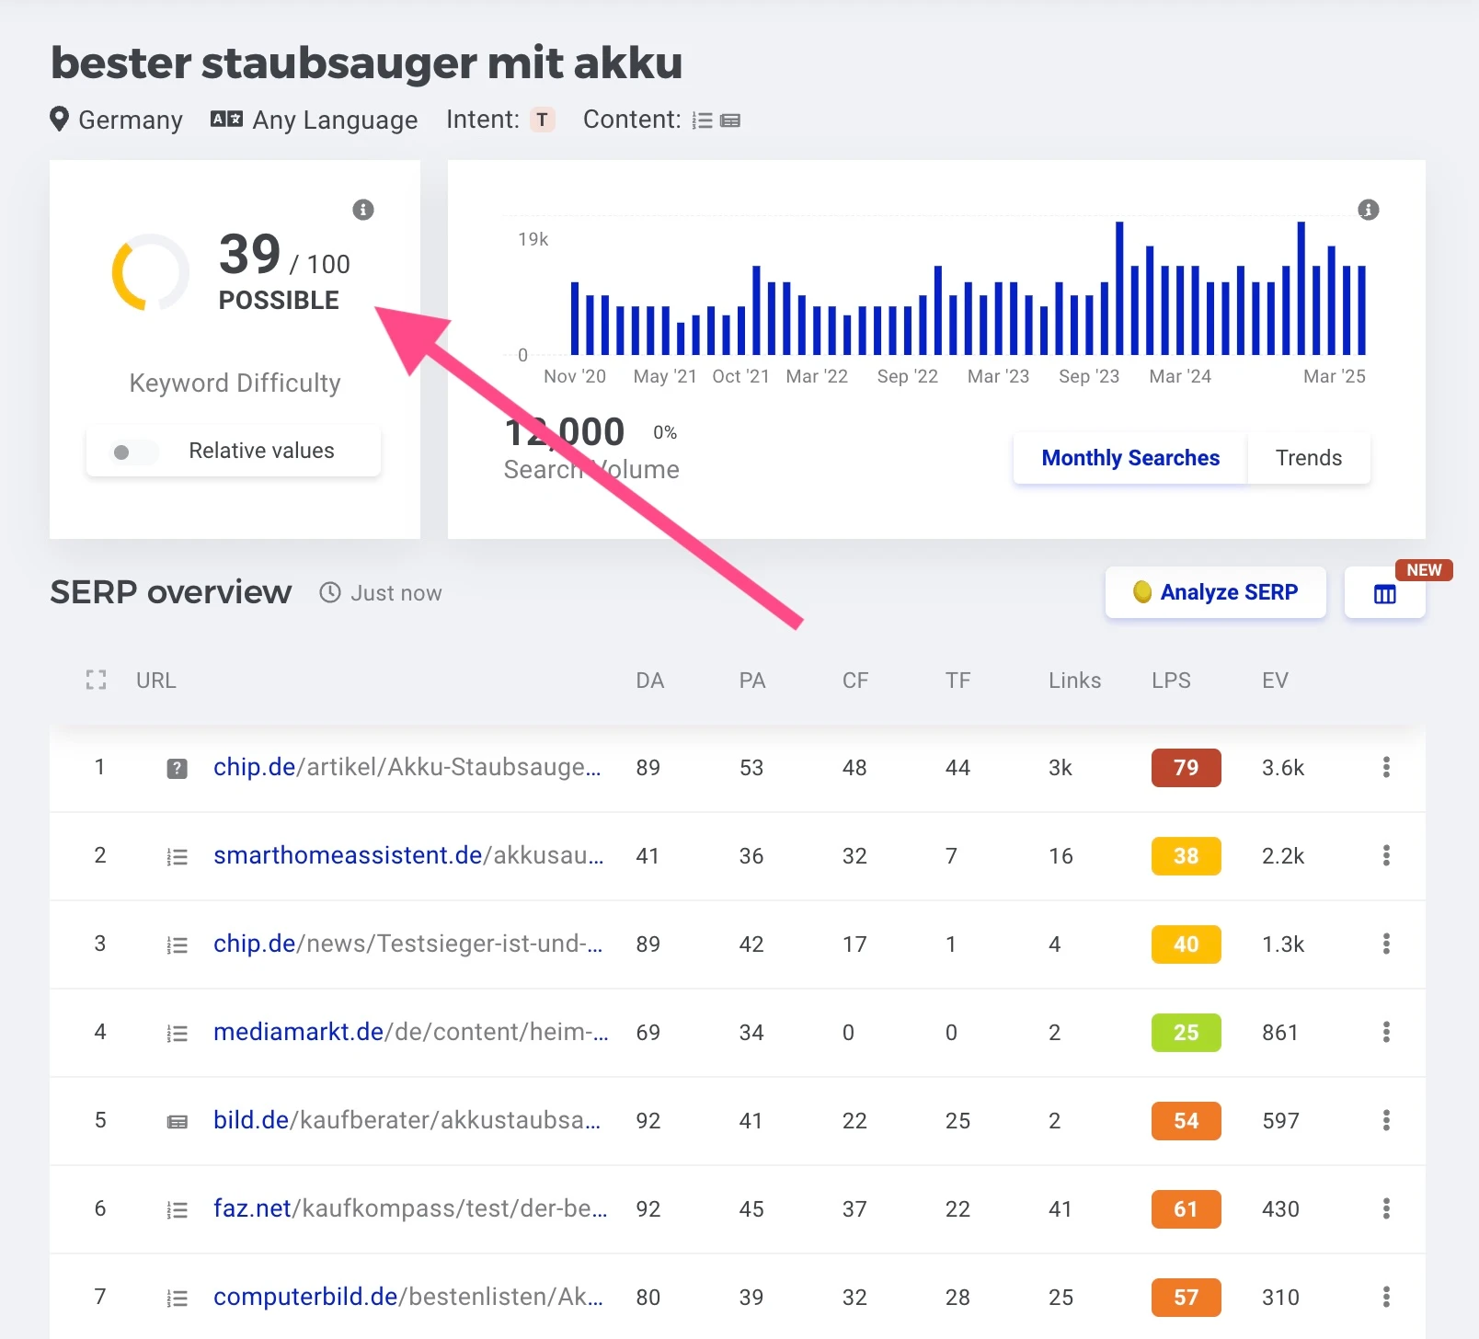This screenshot has height=1339, width=1479.
Task: Click the info icon on search volume chart
Action: click(1368, 210)
